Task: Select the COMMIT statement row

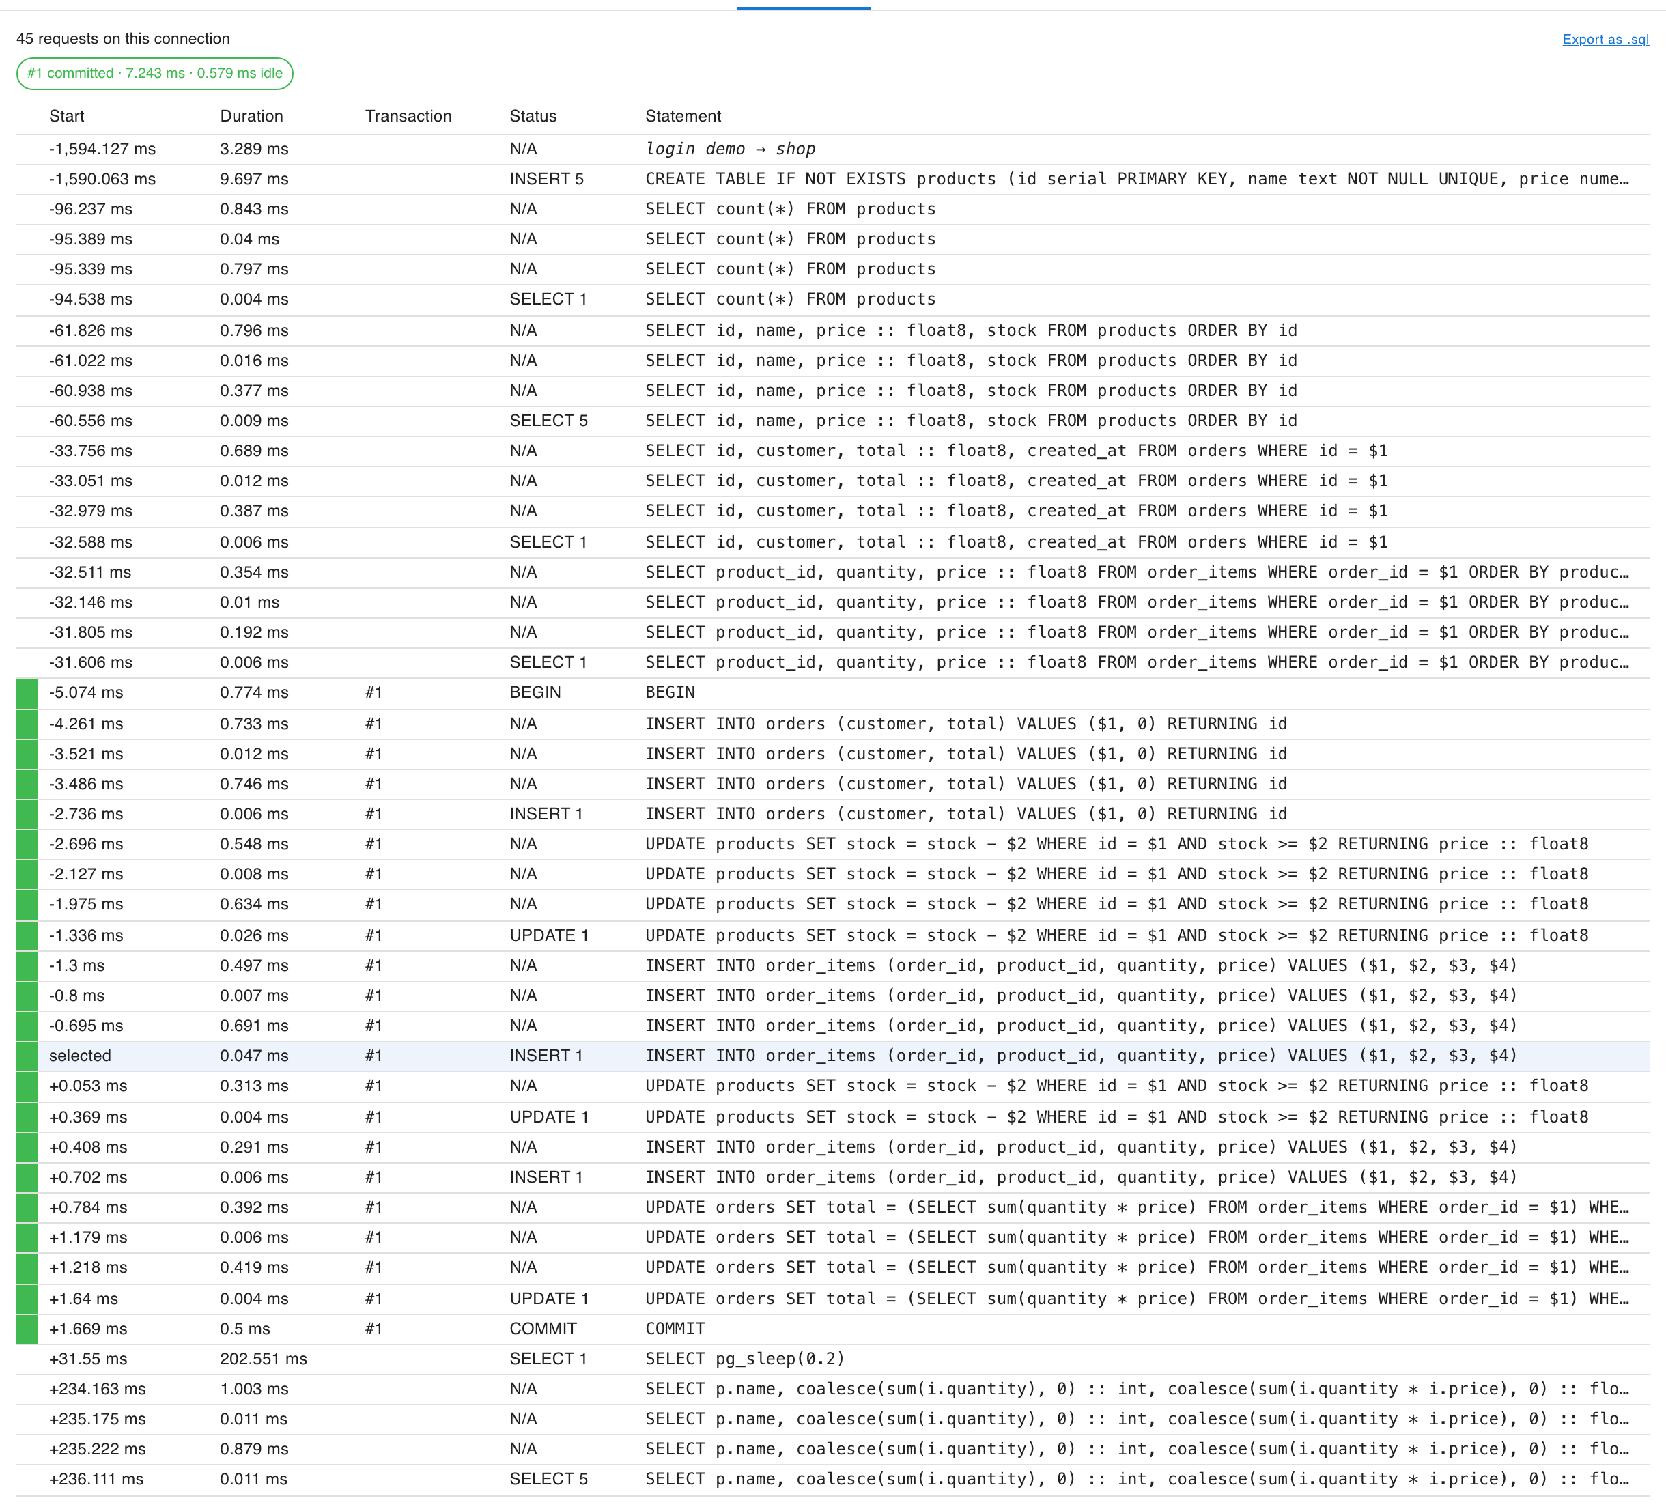Action: click(833, 1329)
